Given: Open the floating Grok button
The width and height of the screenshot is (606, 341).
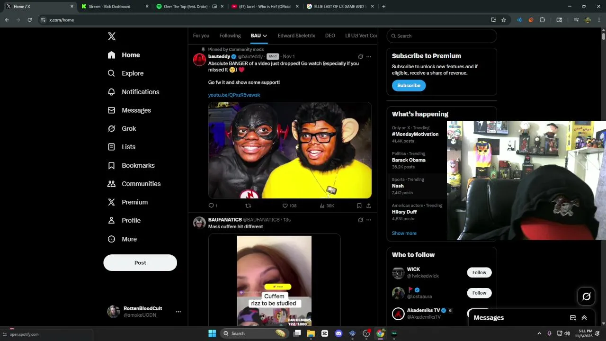Looking at the screenshot, I should 586,296.
